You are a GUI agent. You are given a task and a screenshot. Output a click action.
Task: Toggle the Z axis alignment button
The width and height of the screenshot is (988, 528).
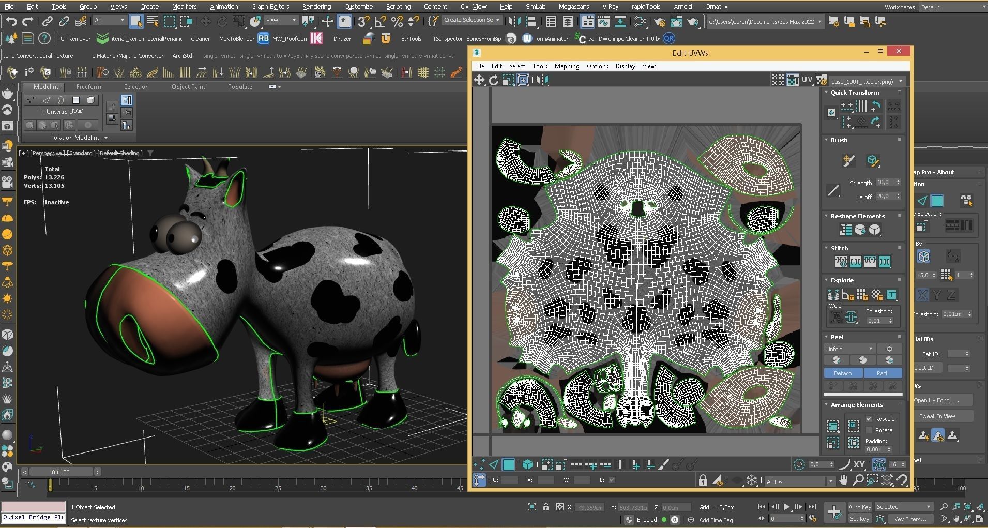click(951, 295)
